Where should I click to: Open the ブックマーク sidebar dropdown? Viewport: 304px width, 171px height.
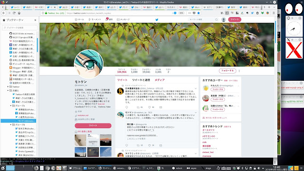(x=15, y=20)
